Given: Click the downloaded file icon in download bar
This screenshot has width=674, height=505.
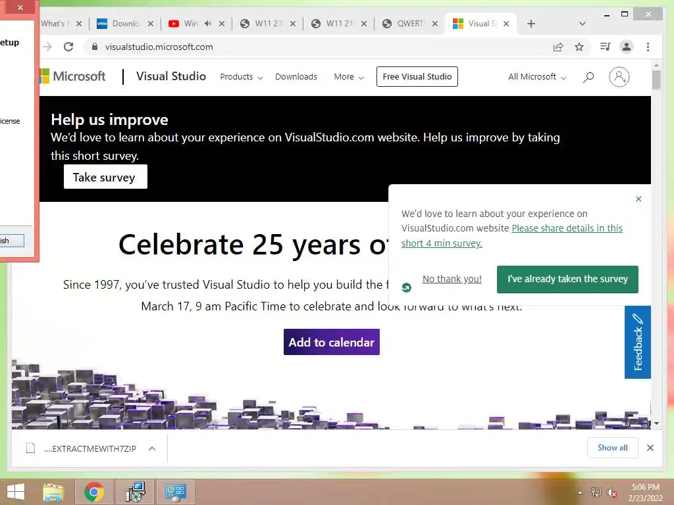Looking at the screenshot, I should click(30, 448).
